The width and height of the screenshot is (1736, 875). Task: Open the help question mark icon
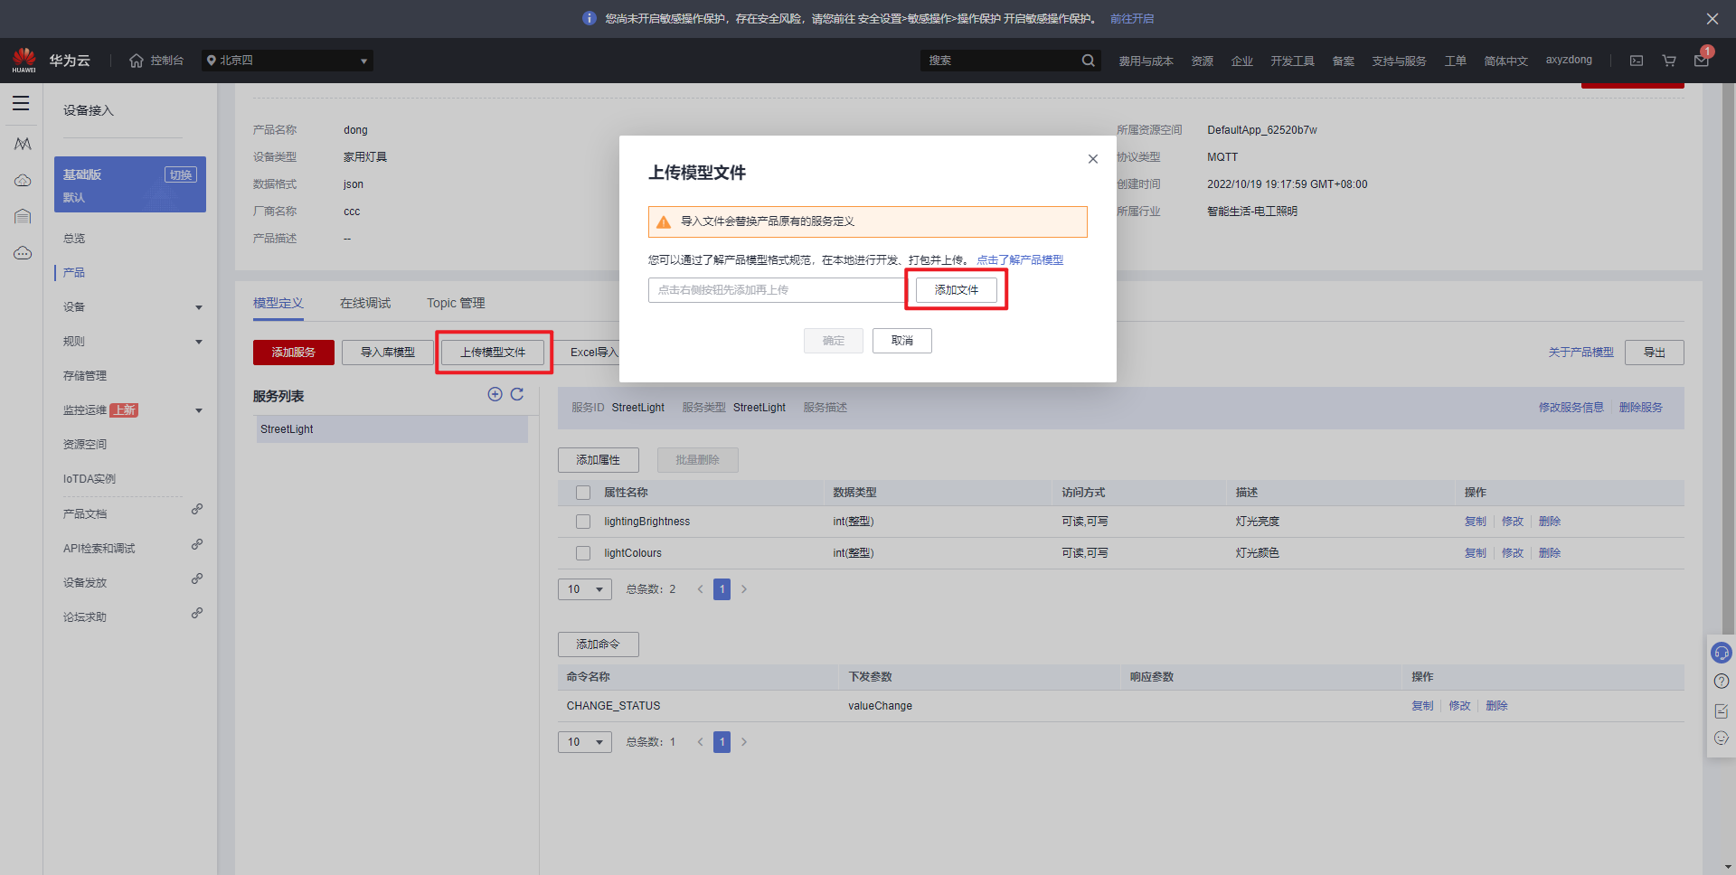pos(1722,682)
